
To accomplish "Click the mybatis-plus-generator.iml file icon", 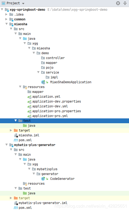I will tap(16, 203).
